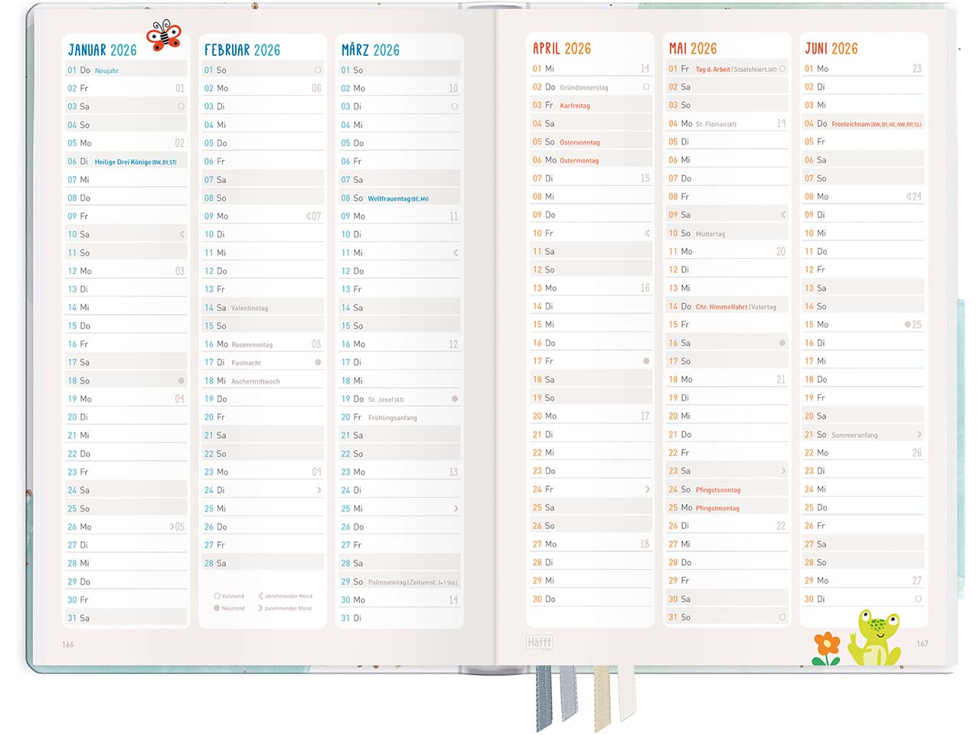Viewport: 980px width, 735px height.
Task: Click page number 166
Action: tap(68, 645)
